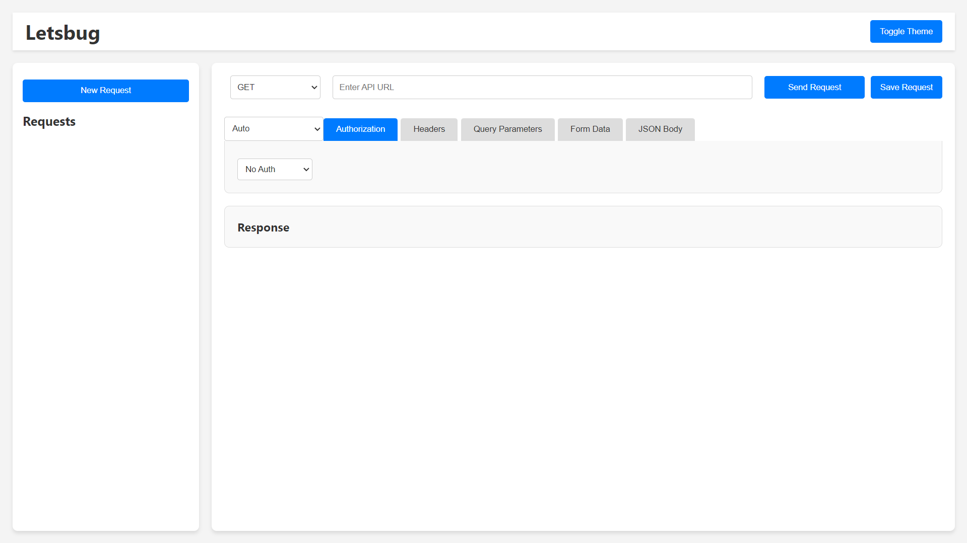Show the JSON Body tab
Image resolution: width=967 pixels, height=543 pixels.
660,129
